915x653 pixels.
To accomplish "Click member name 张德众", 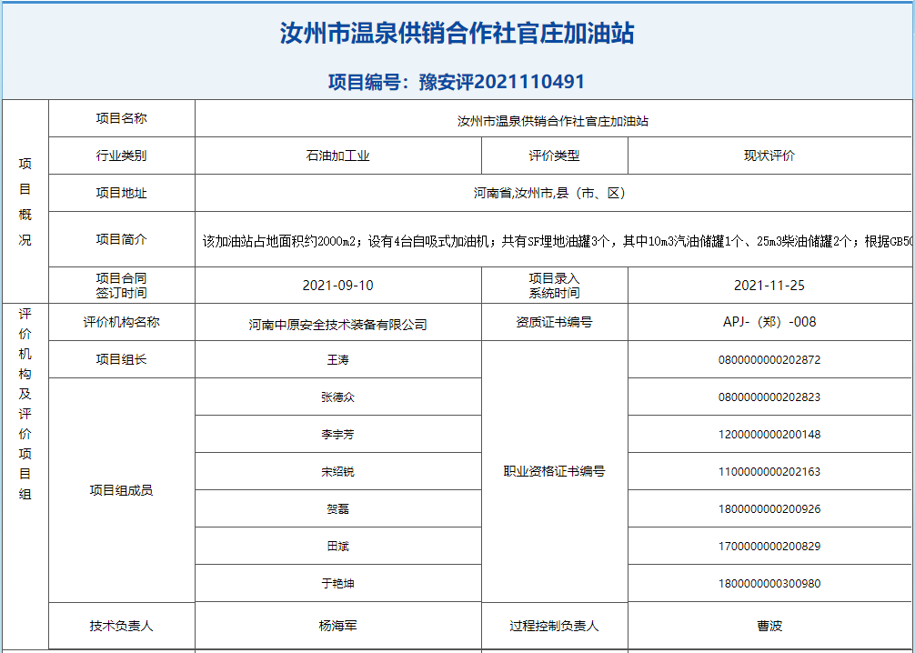I will point(337,397).
